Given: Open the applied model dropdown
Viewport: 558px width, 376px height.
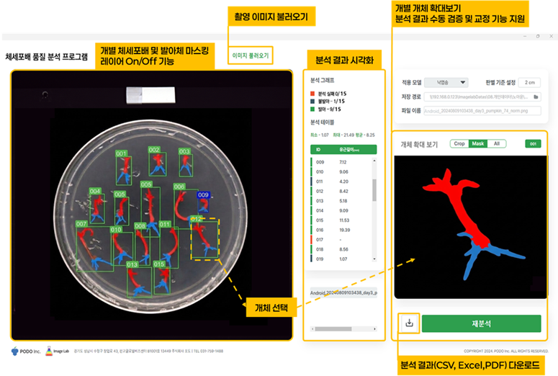Looking at the screenshot, I should point(446,82).
